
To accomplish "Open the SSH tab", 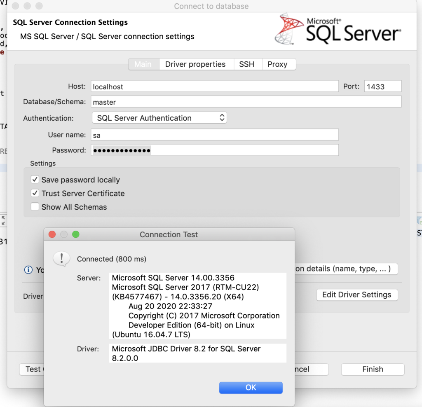I will [247, 64].
